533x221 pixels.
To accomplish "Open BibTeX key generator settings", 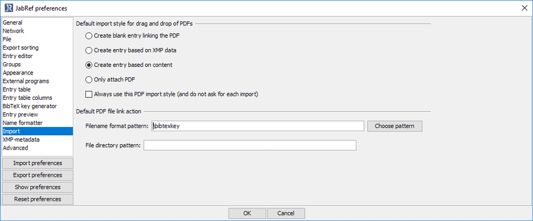I will point(37,106).
